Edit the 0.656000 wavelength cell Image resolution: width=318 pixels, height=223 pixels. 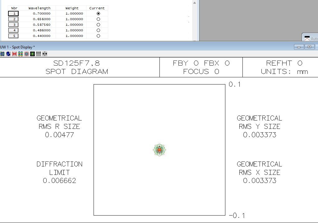tap(38, 19)
